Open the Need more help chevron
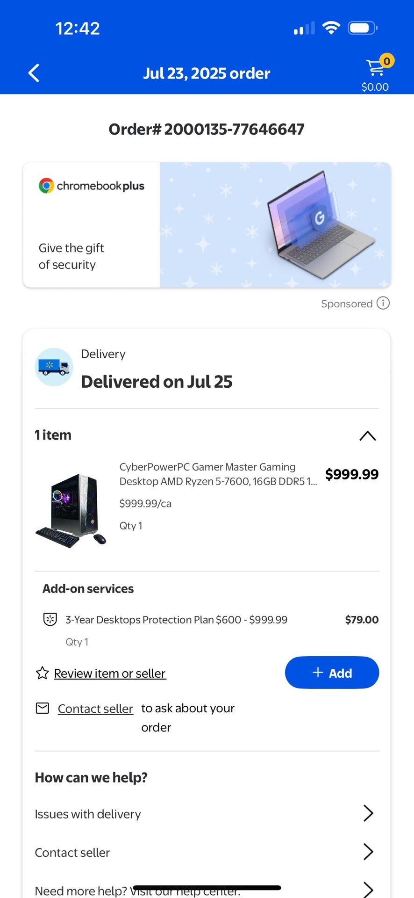 pyautogui.click(x=368, y=889)
